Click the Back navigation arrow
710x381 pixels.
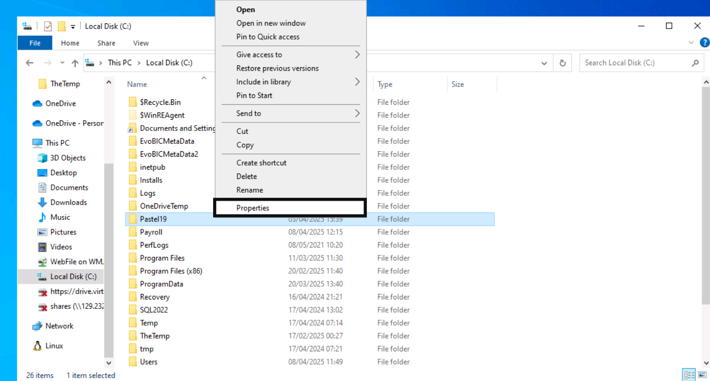(29, 63)
